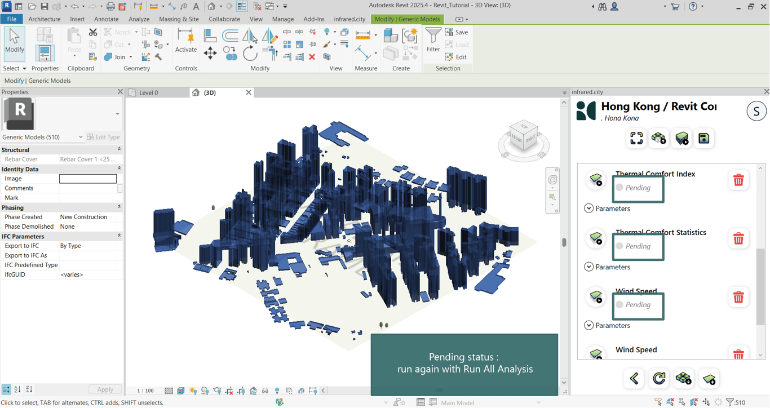The height and width of the screenshot is (408, 770).
Task: Click the Image property input field
Action: pos(88,179)
